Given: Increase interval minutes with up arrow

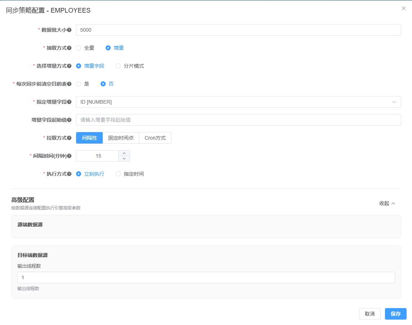Looking at the screenshot, I should click(124, 153).
